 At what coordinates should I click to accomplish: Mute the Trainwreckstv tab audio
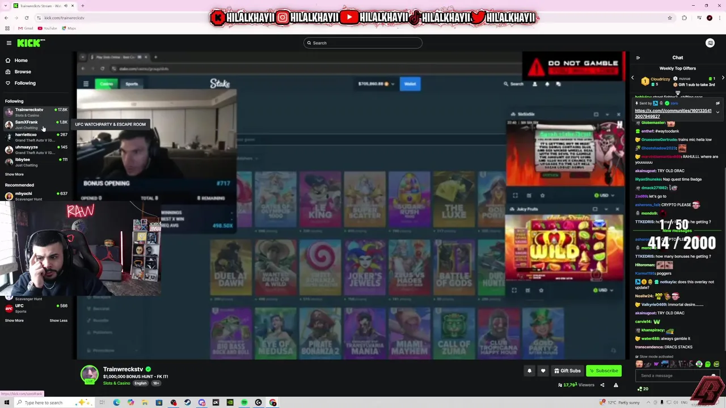point(66,6)
